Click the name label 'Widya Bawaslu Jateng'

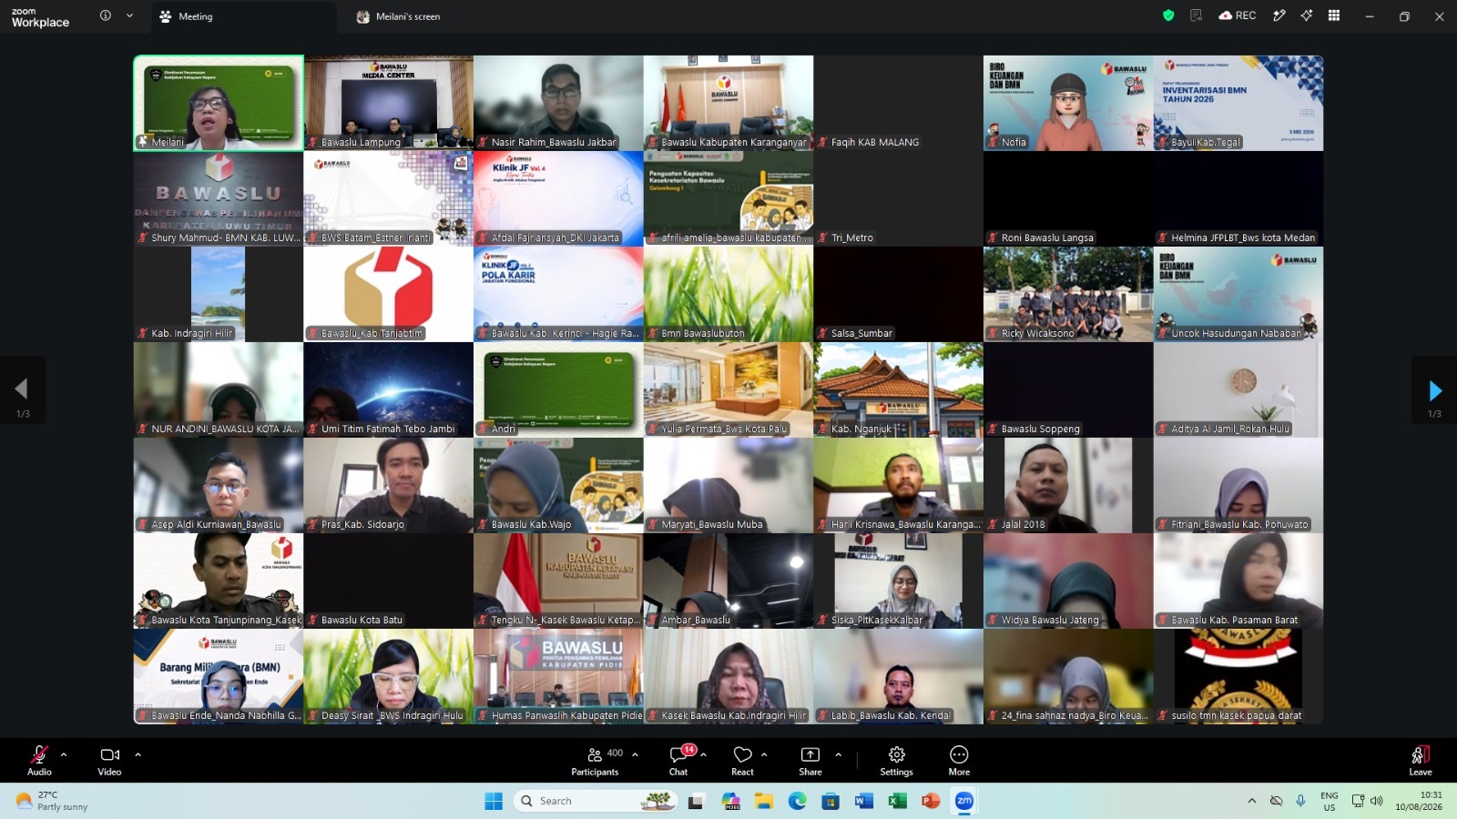1050,620
